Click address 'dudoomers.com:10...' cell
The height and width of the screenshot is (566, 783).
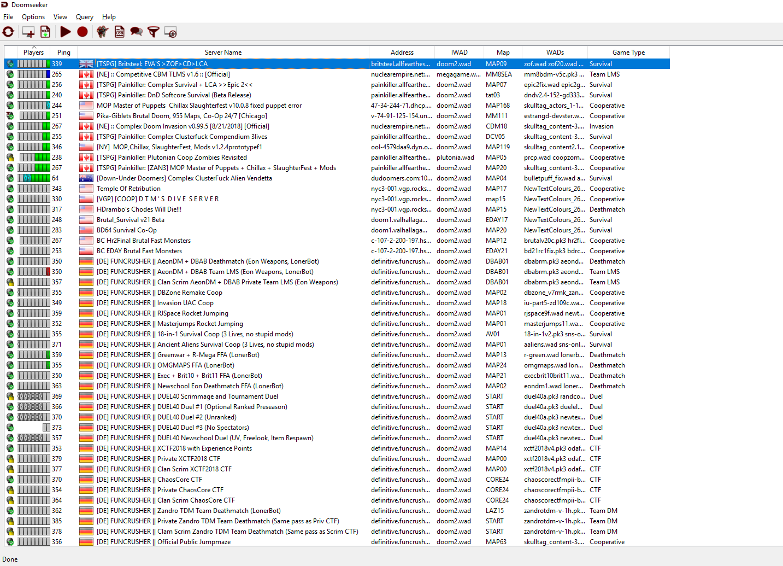coord(402,178)
